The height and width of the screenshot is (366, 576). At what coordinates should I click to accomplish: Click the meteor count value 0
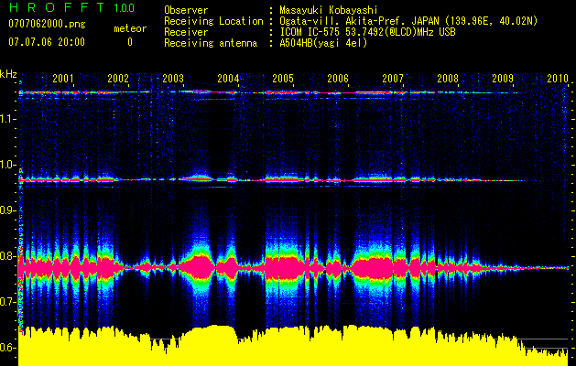130,42
